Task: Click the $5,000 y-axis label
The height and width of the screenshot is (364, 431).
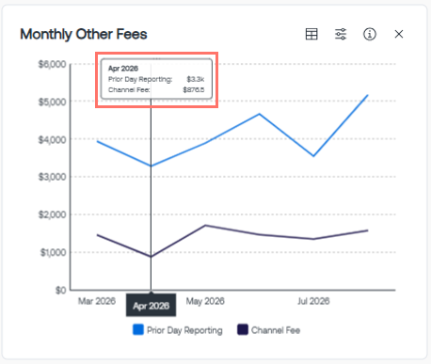Action: pos(52,102)
